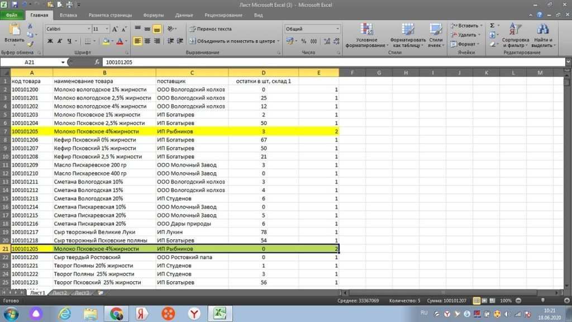The height and width of the screenshot is (322, 572).
Task: Open the number format dropdown showing Общий
Action: pyautogui.click(x=313, y=28)
